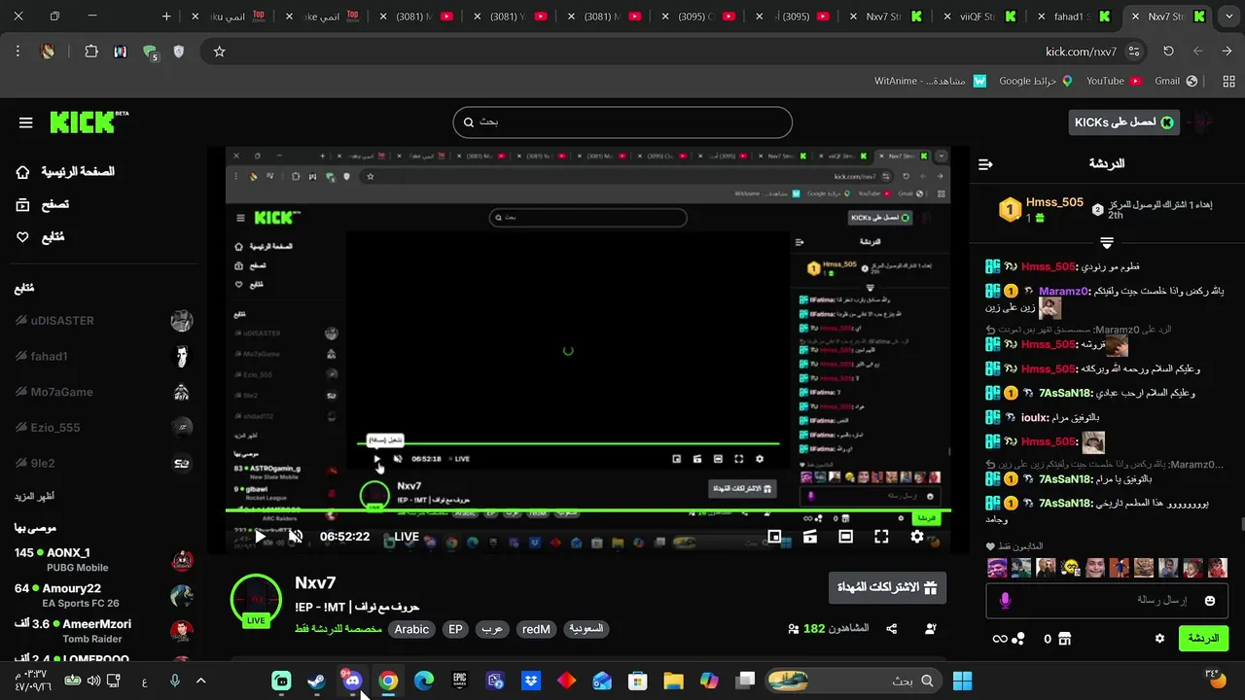This screenshot has height=700, width=1245.
Task: Unmute the stream's muted speaker icon
Action: point(296,537)
